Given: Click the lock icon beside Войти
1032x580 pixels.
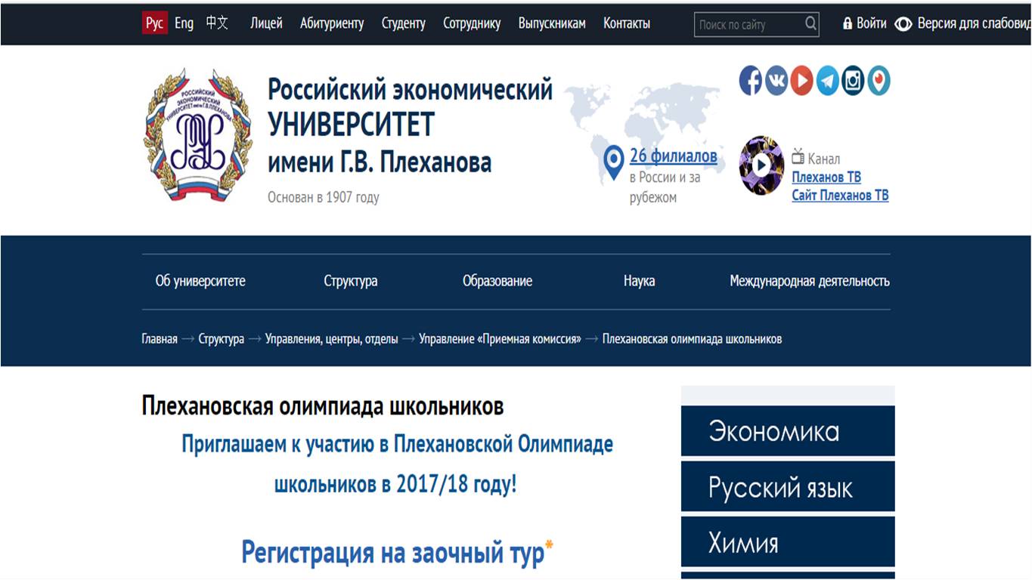Looking at the screenshot, I should pyautogui.click(x=848, y=23).
